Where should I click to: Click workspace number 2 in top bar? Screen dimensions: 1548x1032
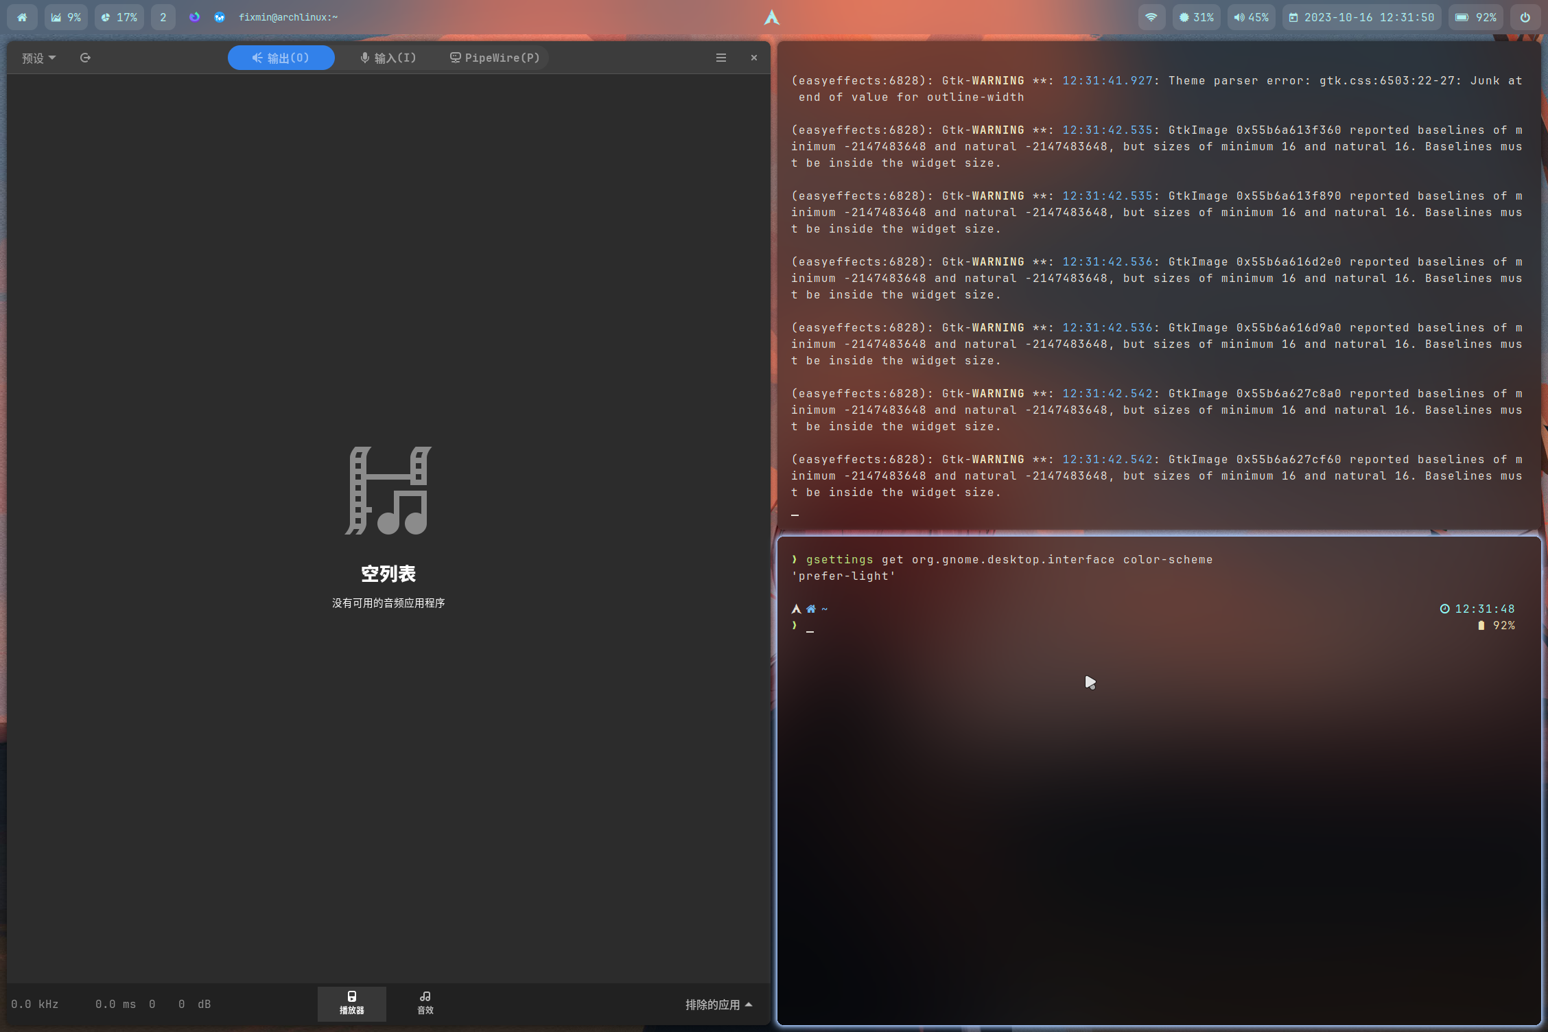pos(163,17)
